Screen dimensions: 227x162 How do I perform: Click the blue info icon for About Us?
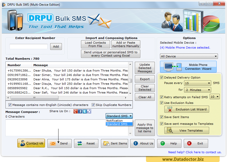(136, 143)
